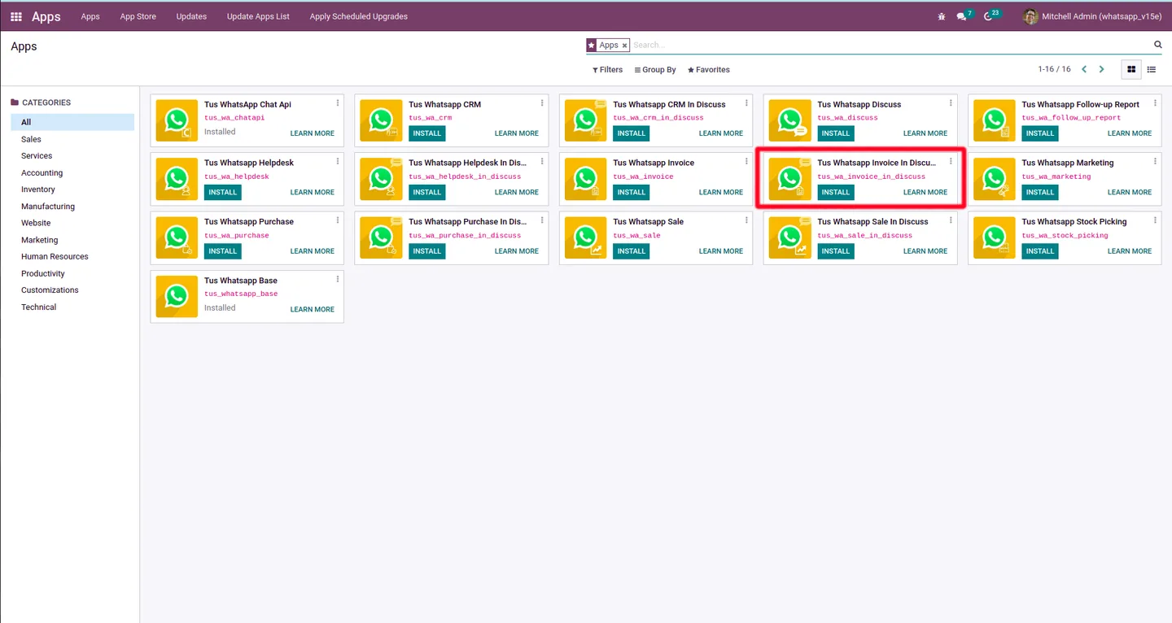Viewport: 1172px width, 623px height.
Task: Open Mitchell Admin user menu
Action: coord(1092,16)
